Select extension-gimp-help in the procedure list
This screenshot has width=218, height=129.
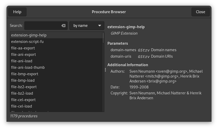pyautogui.click(x=29, y=35)
